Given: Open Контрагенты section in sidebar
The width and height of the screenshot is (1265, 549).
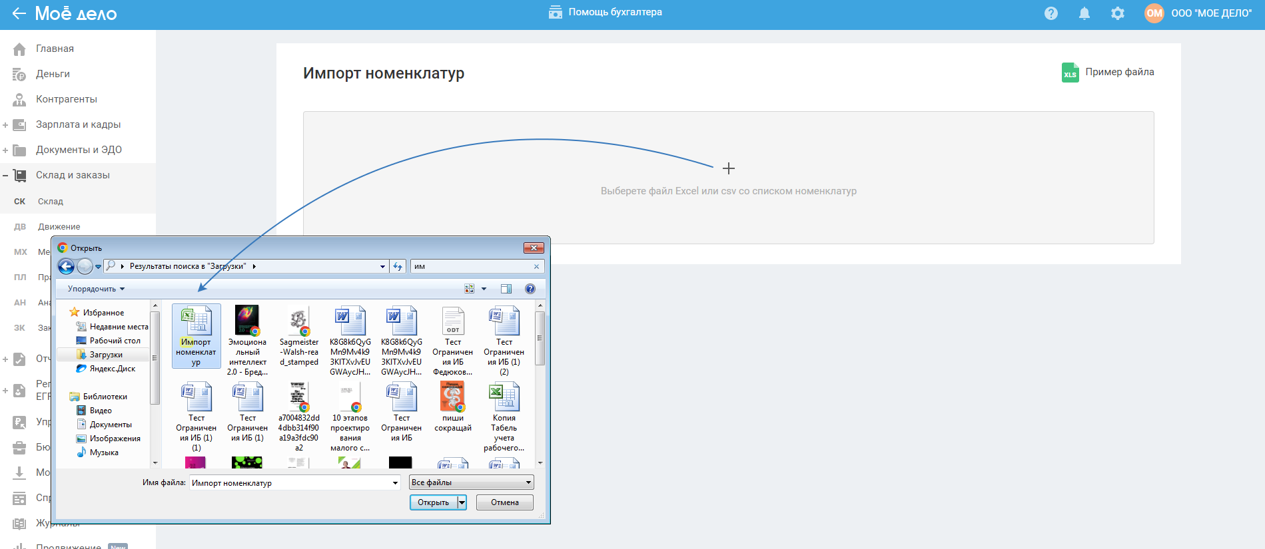Looking at the screenshot, I should [x=67, y=99].
